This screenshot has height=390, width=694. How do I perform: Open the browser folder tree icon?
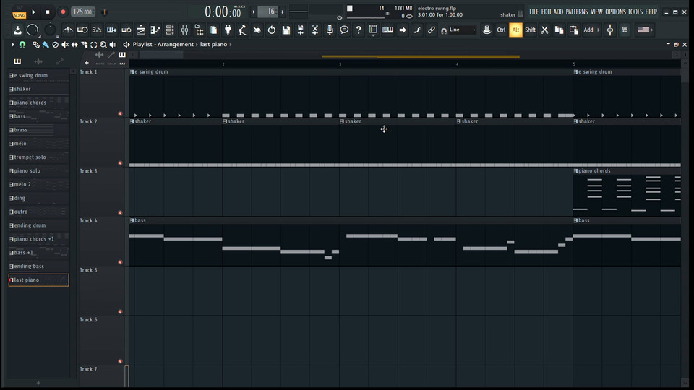pyautogui.click(x=200, y=30)
